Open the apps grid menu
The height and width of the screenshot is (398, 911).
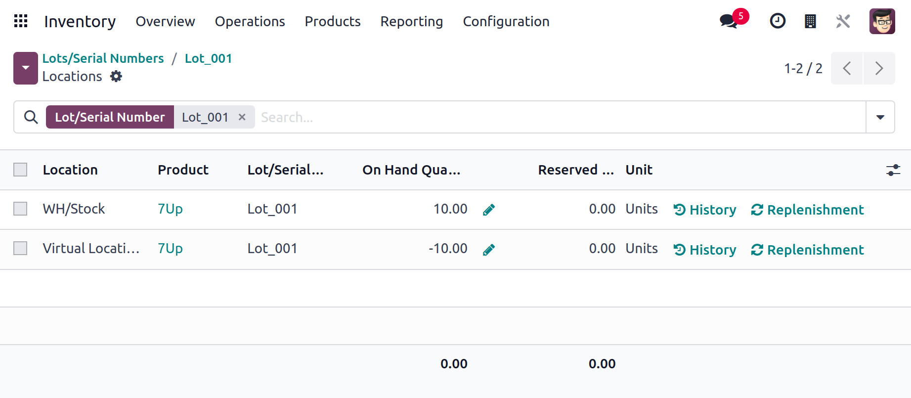[21, 21]
